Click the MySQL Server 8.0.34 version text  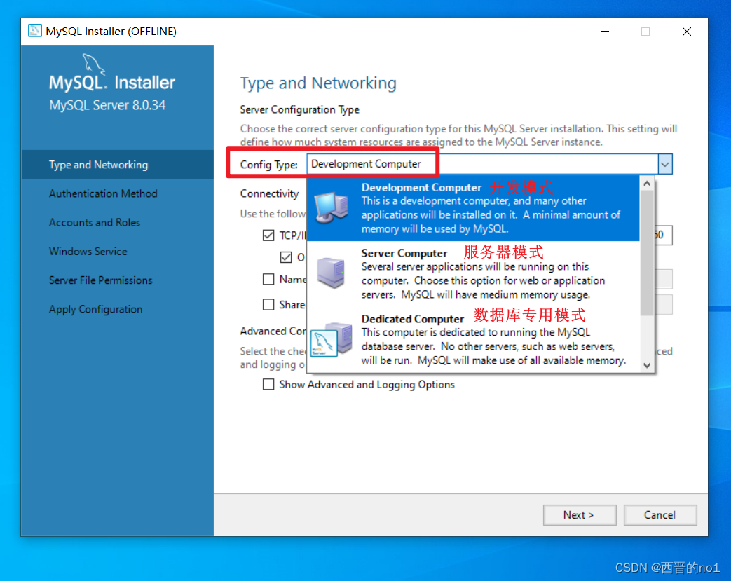[x=107, y=105]
